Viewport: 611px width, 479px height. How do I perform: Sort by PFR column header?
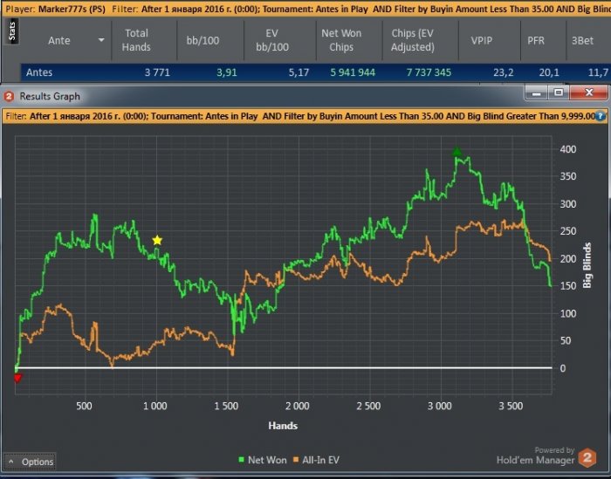[x=536, y=40]
